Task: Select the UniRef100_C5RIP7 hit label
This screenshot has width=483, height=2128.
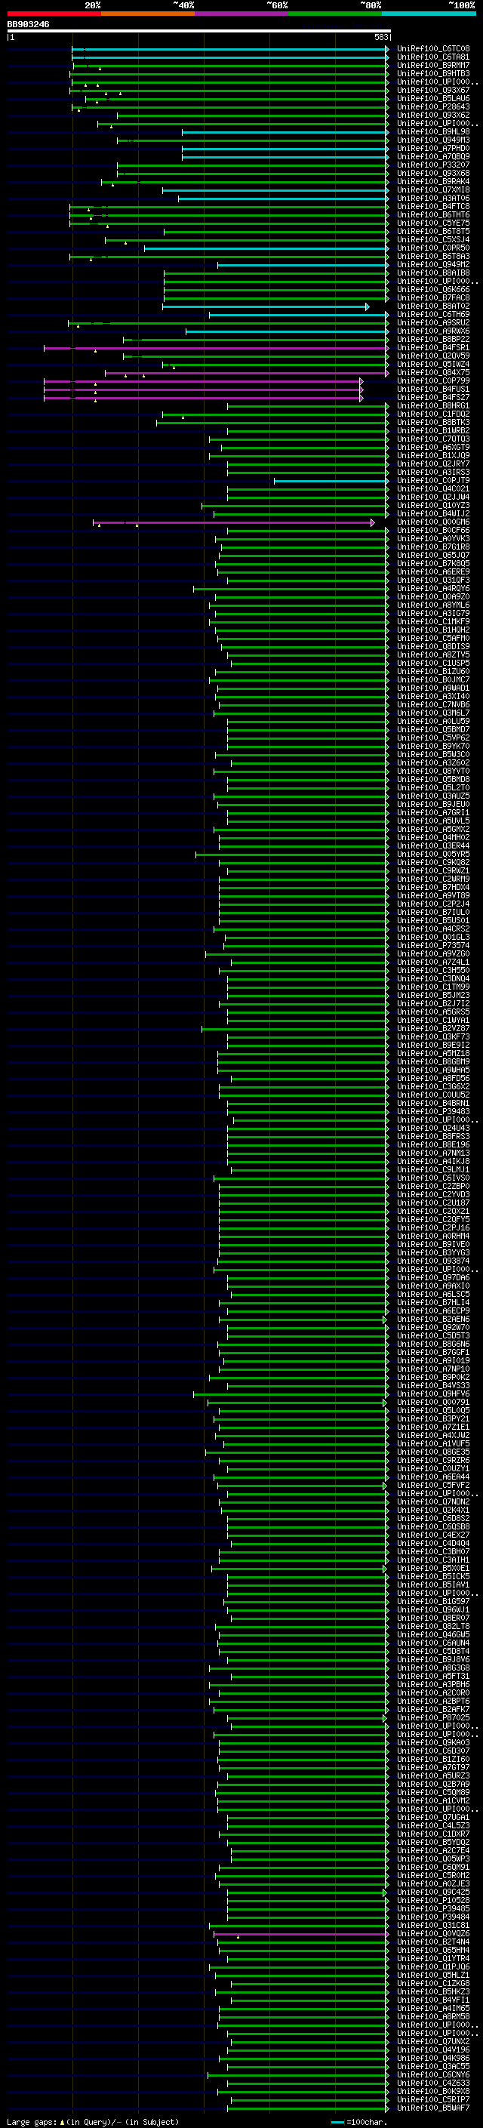Action: (x=432, y=2099)
